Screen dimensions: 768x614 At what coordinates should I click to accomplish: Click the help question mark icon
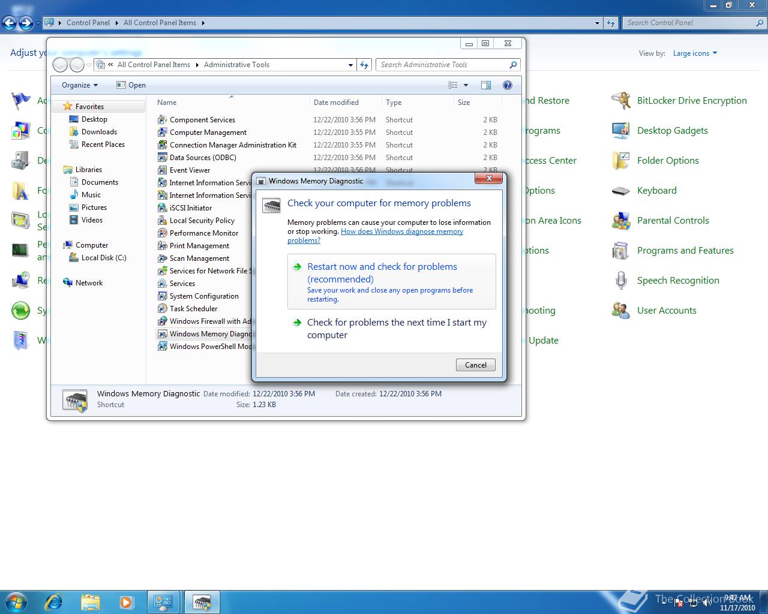pyautogui.click(x=508, y=85)
